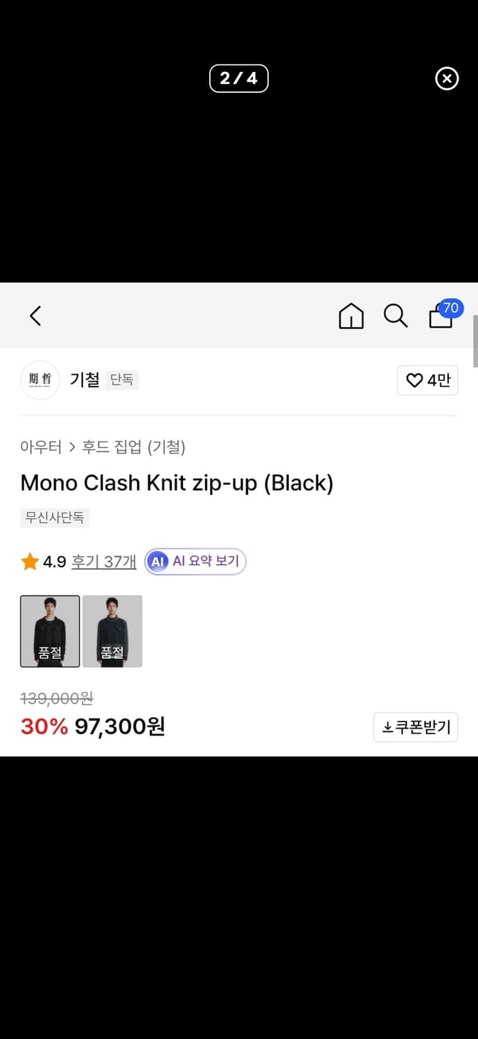Tap the star rating icon
This screenshot has width=478, height=1039.
coord(28,561)
